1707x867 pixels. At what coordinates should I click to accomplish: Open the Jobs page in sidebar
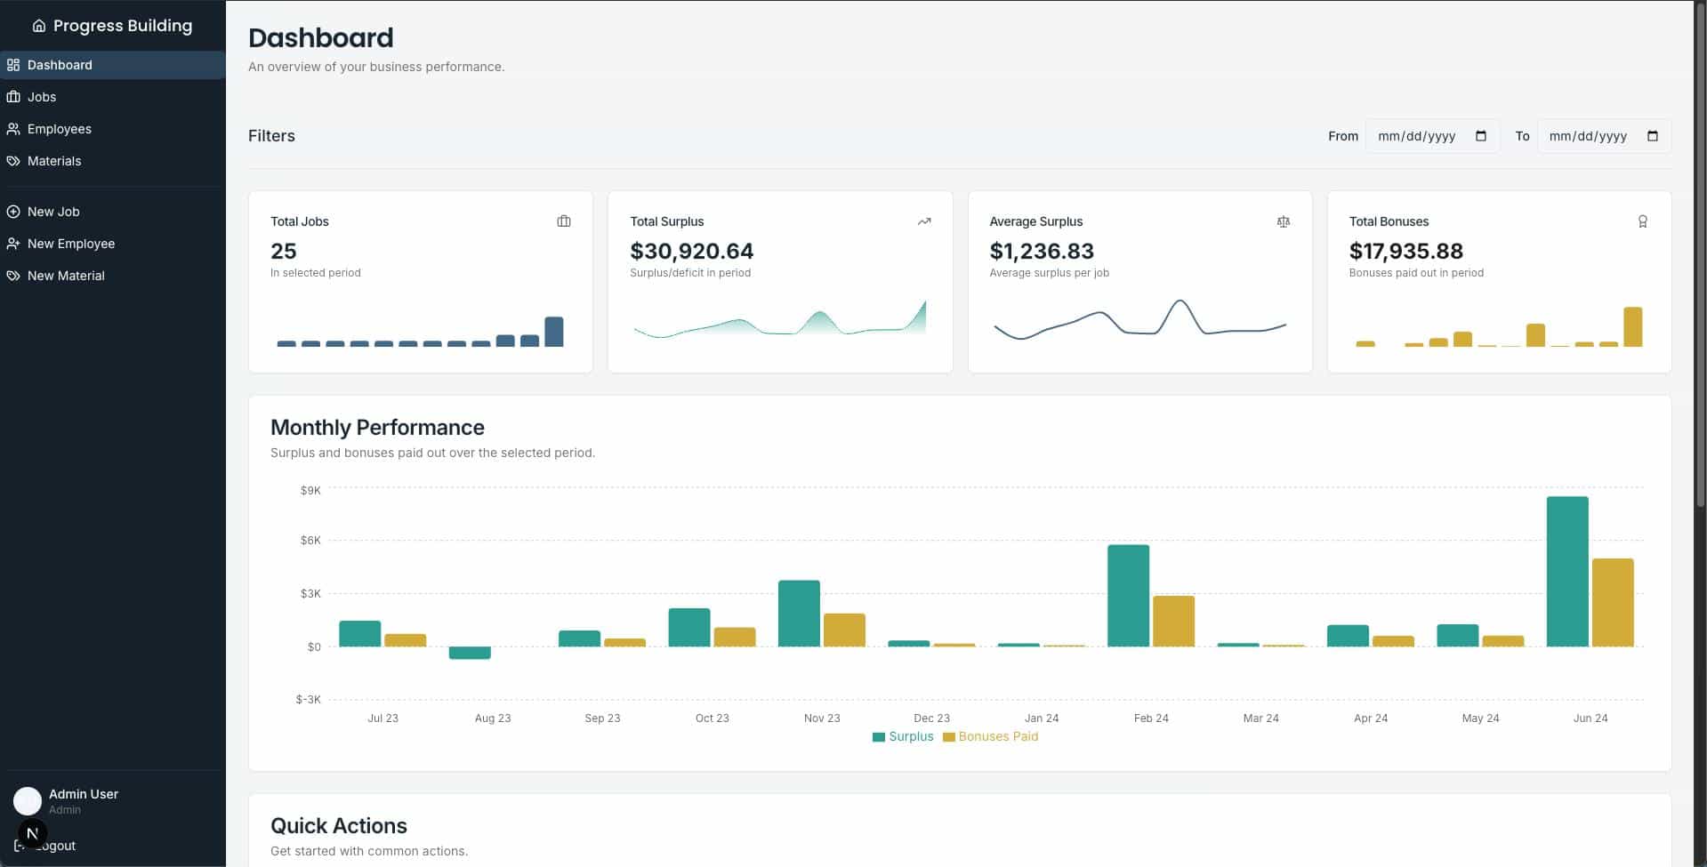[x=42, y=97]
